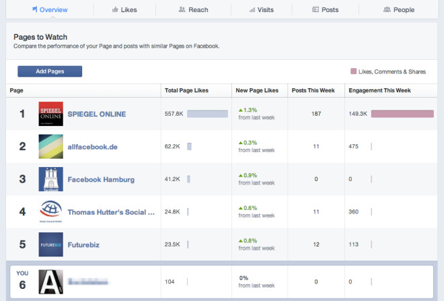444x301 pixels.
Task: Click the Likes, Comments & Shares legend text
Action: (392, 71)
